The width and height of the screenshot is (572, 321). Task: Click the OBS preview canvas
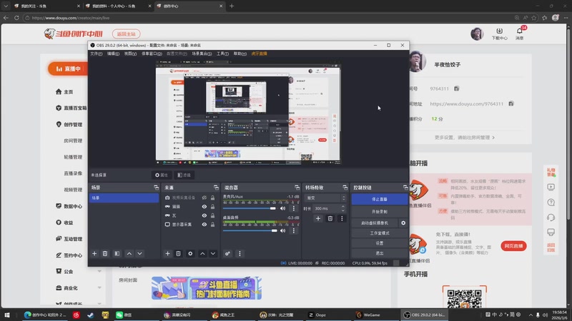pyautogui.click(x=248, y=113)
